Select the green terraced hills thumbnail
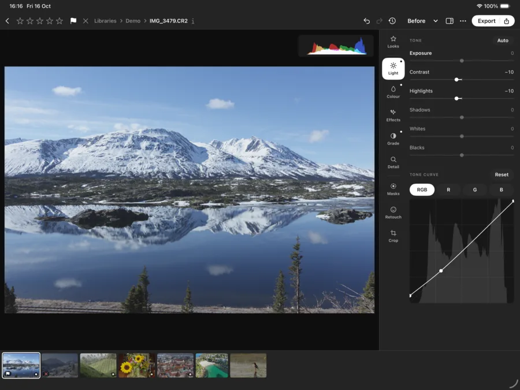 (x=98, y=365)
